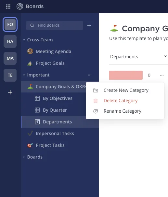Click the folder-plus icon in context menu
The width and height of the screenshot is (168, 197).
click(96, 90)
